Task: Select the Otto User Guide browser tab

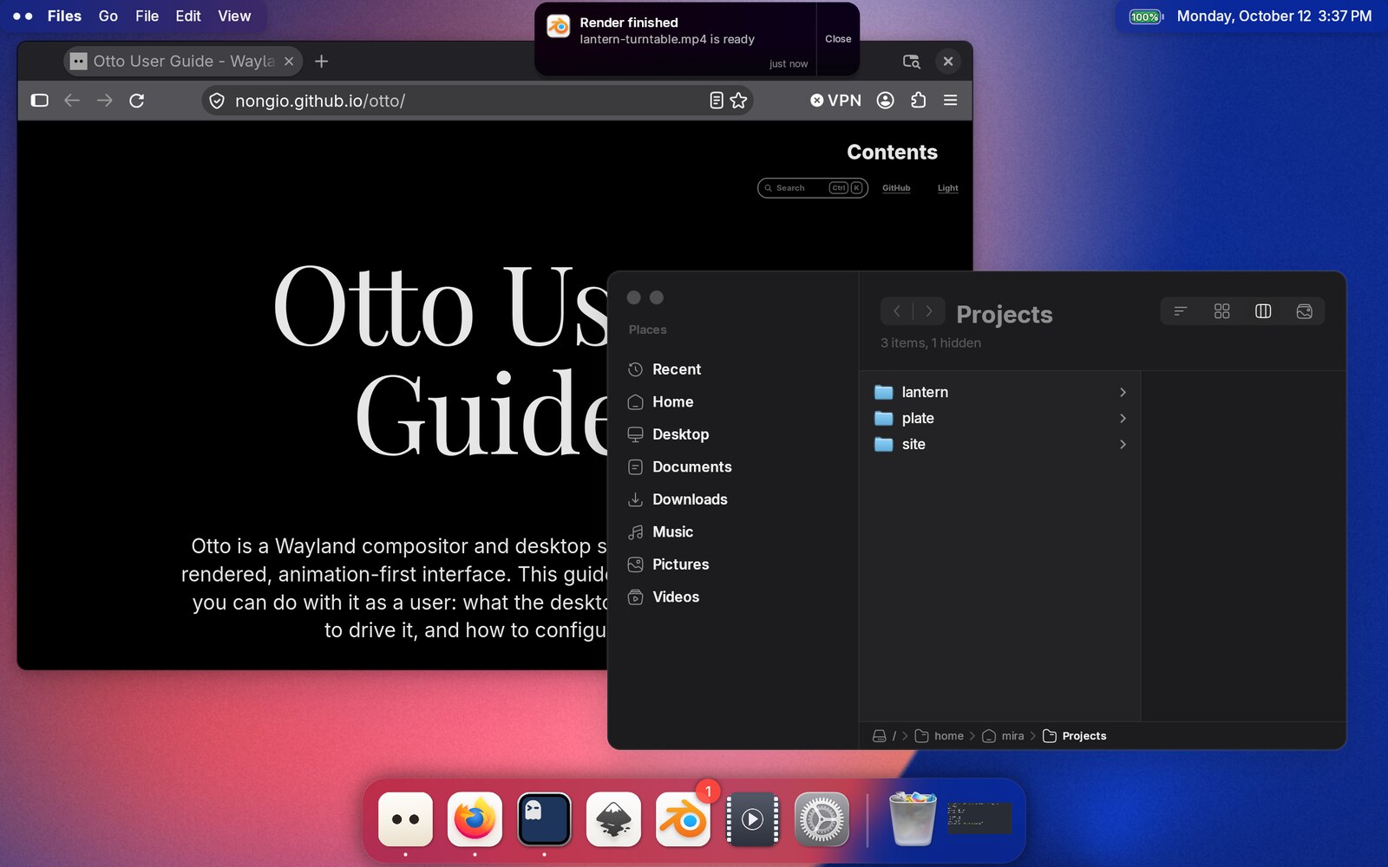Action: pyautogui.click(x=183, y=62)
